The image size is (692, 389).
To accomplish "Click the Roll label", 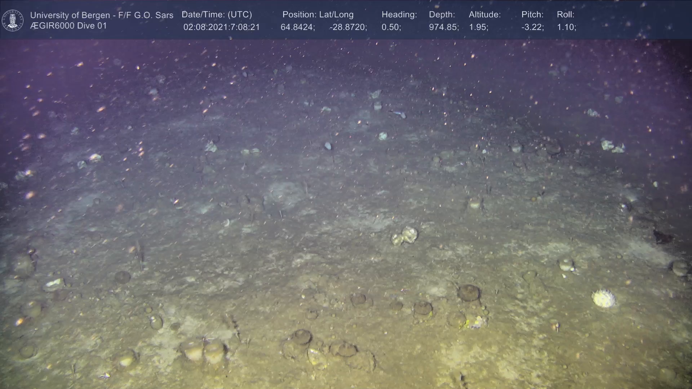I will [x=565, y=15].
